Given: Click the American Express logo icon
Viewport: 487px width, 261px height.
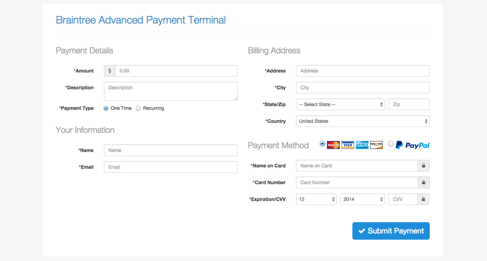Looking at the screenshot, I should coord(362,145).
